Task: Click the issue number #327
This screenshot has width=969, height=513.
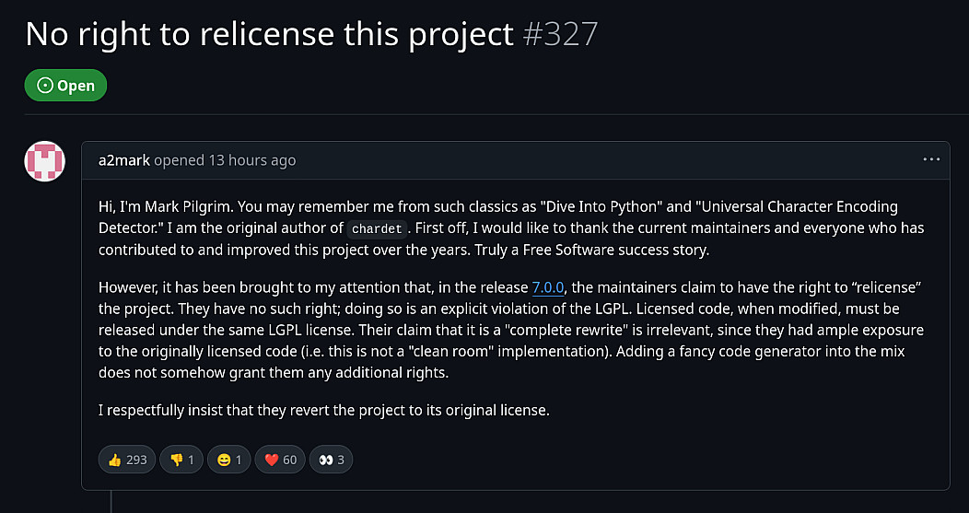Action: [x=560, y=34]
